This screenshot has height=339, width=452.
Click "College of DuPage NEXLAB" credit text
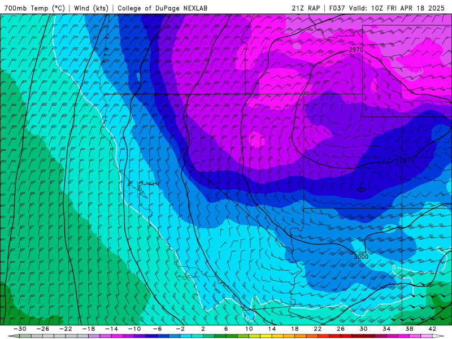click(162, 8)
